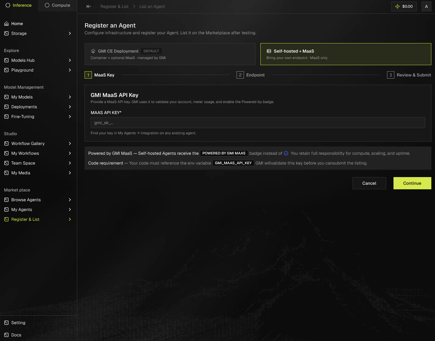Open the account avatar labeled A
The height and width of the screenshot is (341, 435).
click(426, 6)
